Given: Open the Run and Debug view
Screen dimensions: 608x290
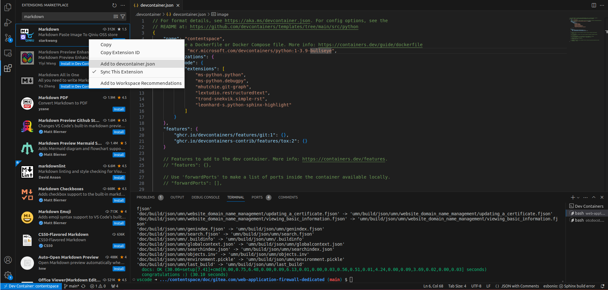Looking at the screenshot, I should (8, 22).
